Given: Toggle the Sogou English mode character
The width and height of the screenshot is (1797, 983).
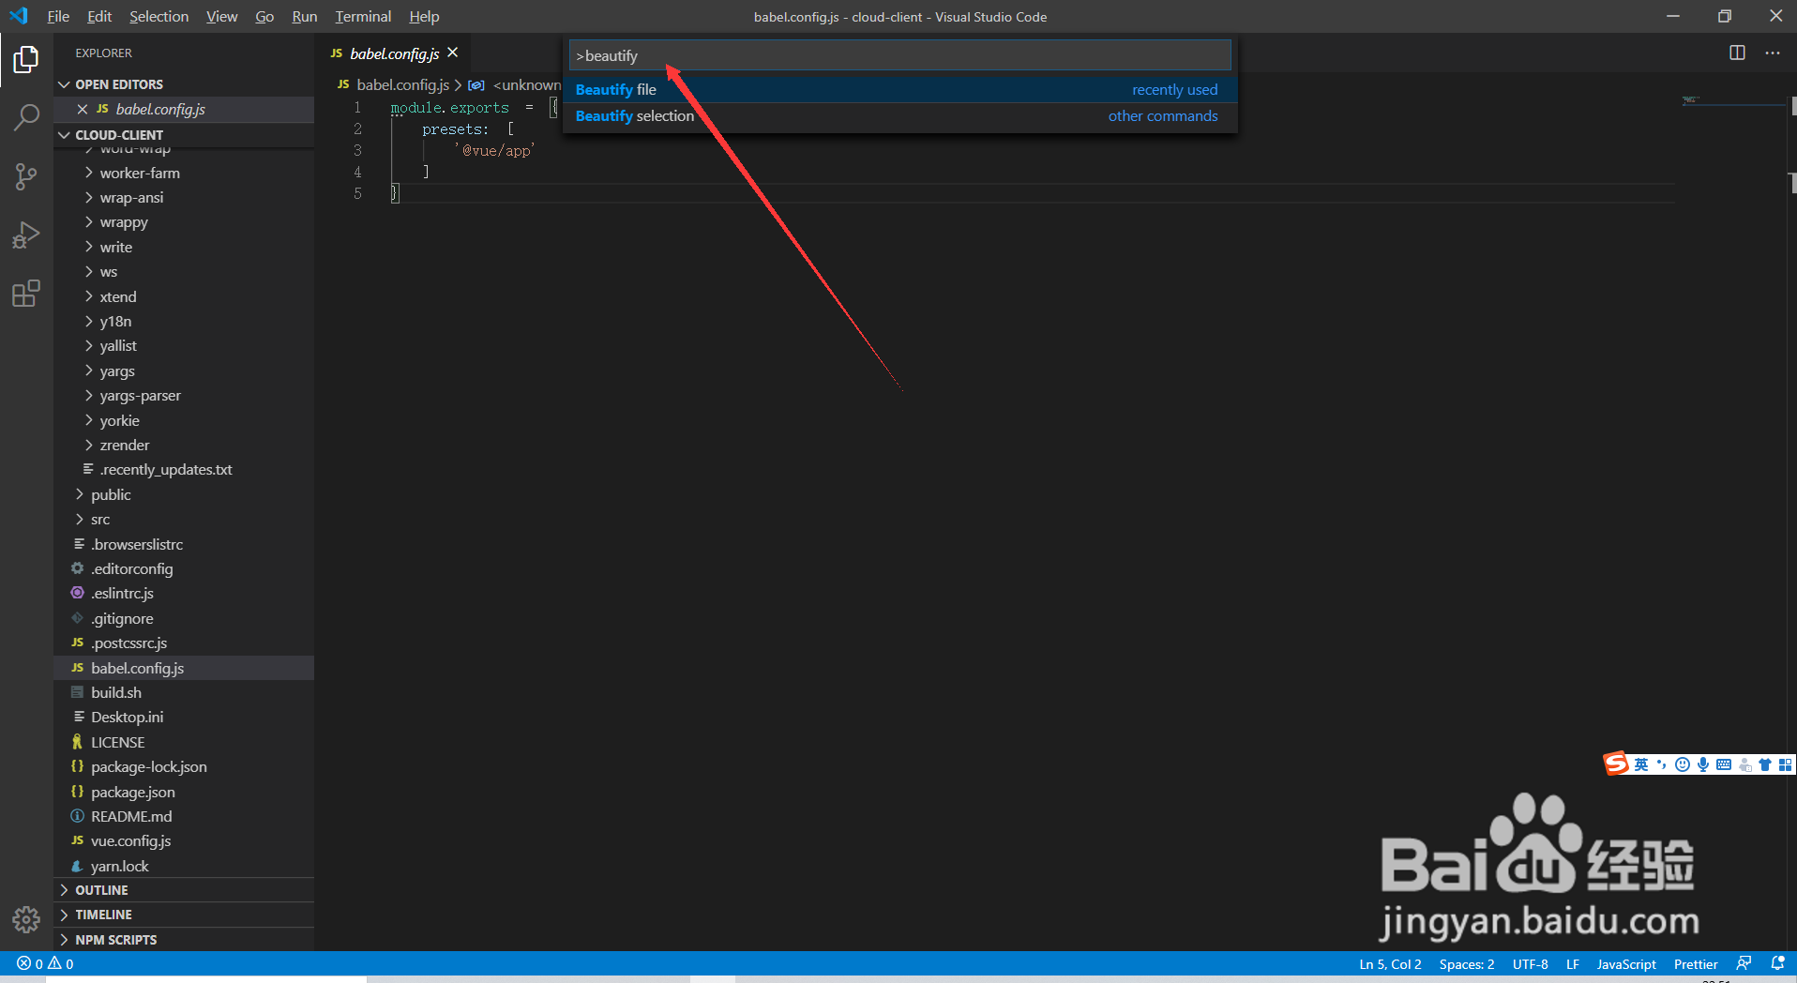Looking at the screenshot, I should (1641, 764).
